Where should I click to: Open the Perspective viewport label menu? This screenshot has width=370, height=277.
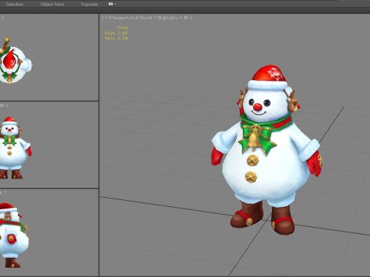tap(123, 18)
